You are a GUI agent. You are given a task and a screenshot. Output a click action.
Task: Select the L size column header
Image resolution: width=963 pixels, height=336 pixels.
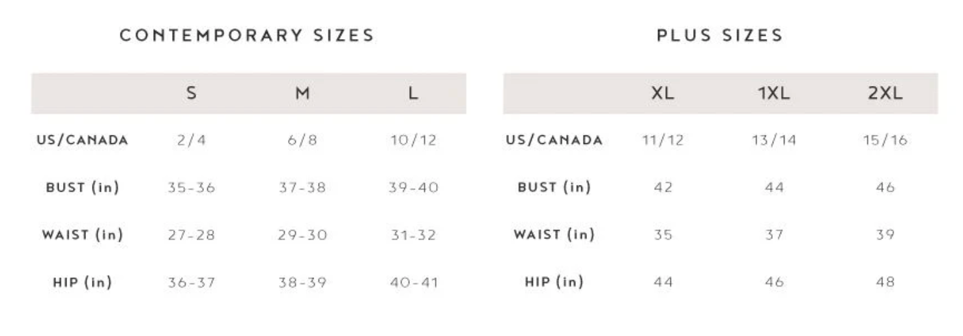point(413,93)
